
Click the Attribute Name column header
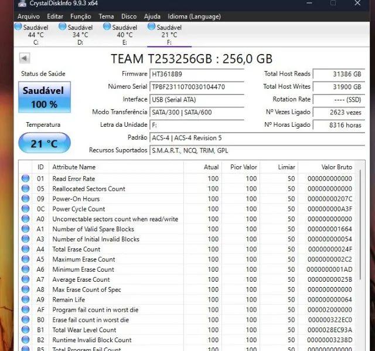coord(116,167)
